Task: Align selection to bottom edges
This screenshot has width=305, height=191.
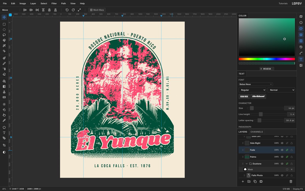Action: click(x=55, y=10)
